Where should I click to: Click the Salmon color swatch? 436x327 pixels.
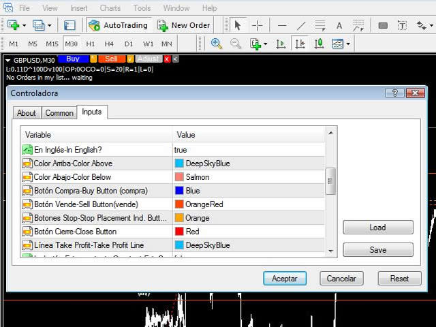point(179,177)
